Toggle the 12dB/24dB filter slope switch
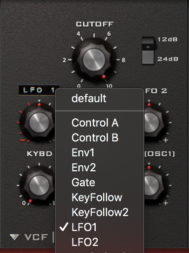The height and width of the screenshot is (253, 189). pyautogui.click(x=148, y=51)
